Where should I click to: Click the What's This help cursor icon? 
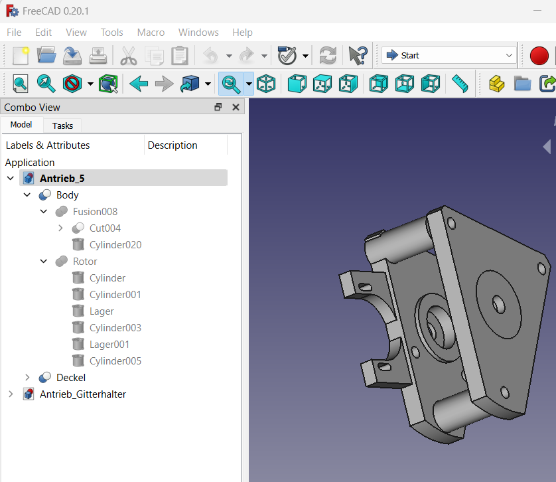coord(358,56)
